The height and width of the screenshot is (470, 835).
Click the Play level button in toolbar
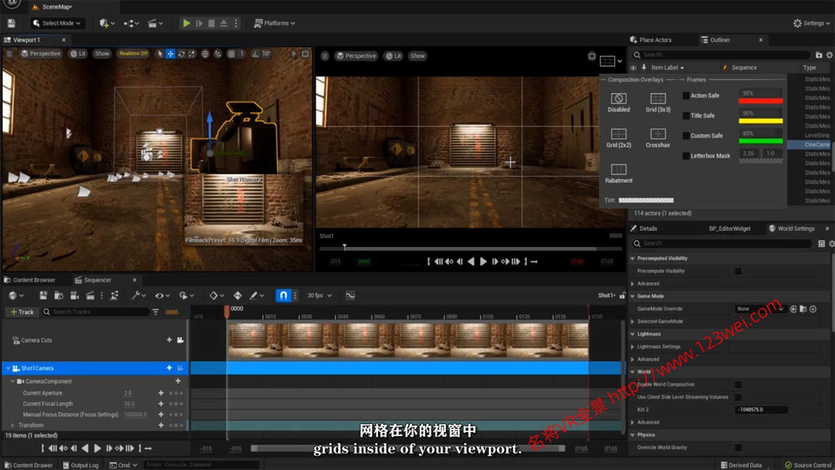coord(187,23)
